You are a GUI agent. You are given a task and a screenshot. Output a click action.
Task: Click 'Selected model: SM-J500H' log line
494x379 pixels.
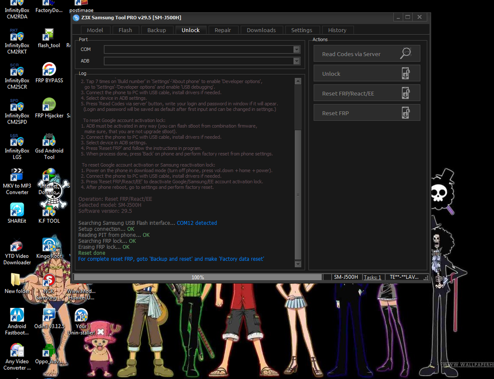coord(110,205)
